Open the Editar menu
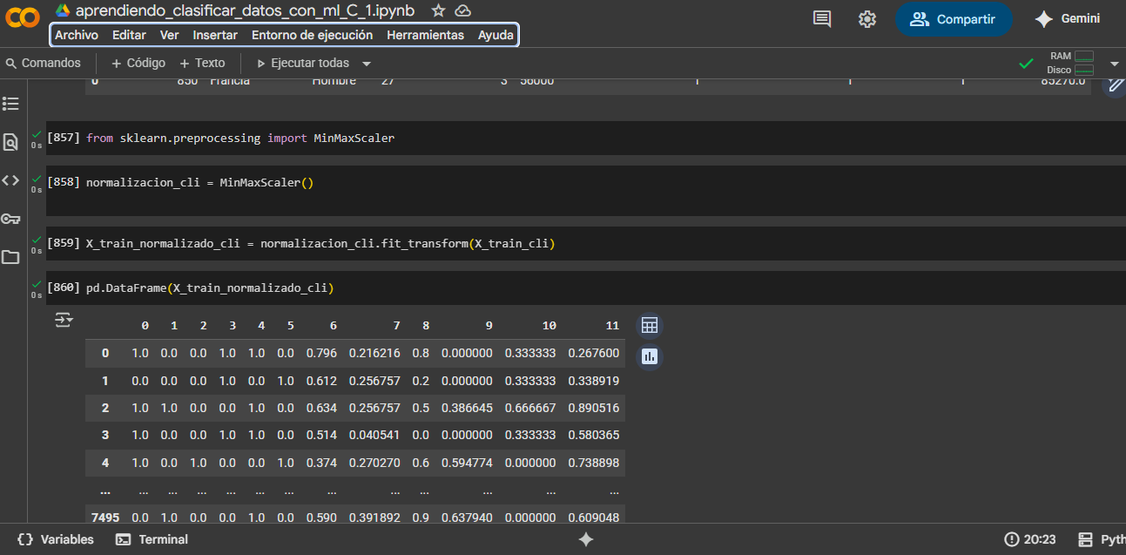The width and height of the screenshot is (1126, 555). [129, 35]
